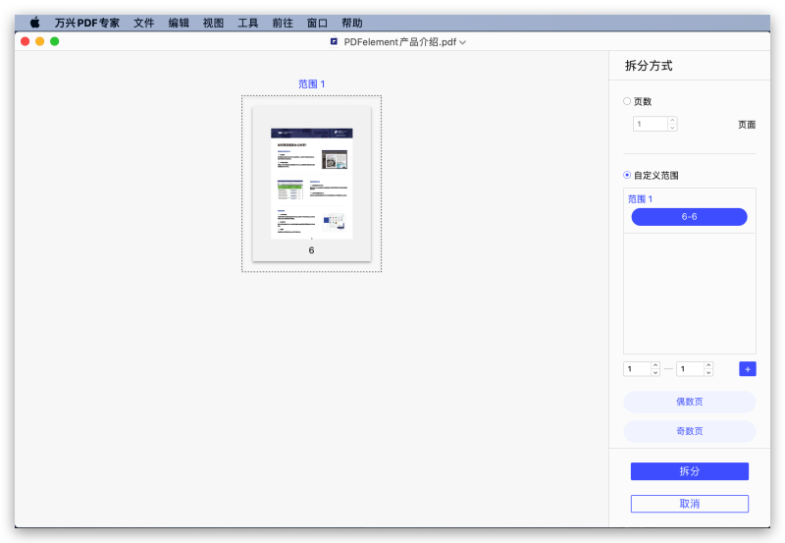Open the 万兴PDF专家 application menu
Image resolution: width=785 pixels, height=543 pixels.
pyautogui.click(x=87, y=23)
